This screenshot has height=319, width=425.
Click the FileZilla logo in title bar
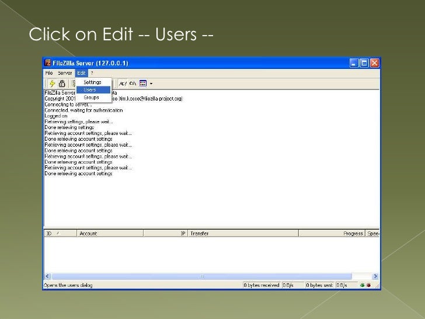point(49,63)
